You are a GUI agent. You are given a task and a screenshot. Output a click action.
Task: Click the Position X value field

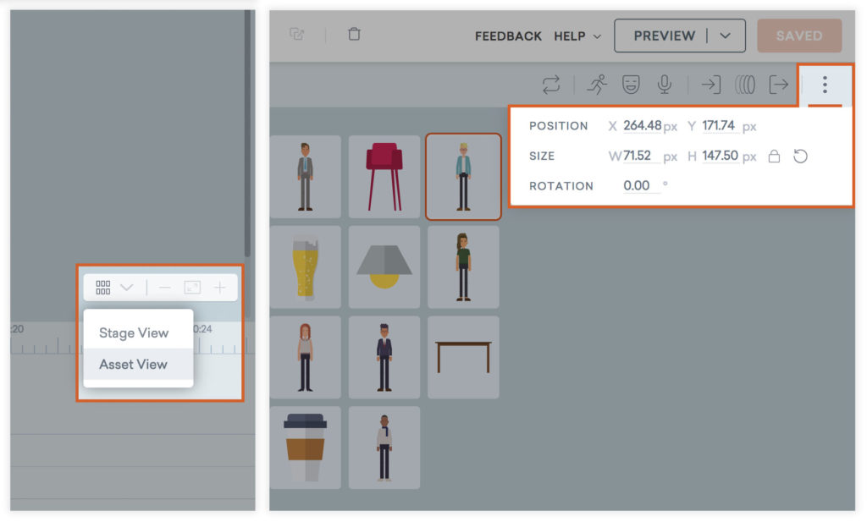coord(642,126)
